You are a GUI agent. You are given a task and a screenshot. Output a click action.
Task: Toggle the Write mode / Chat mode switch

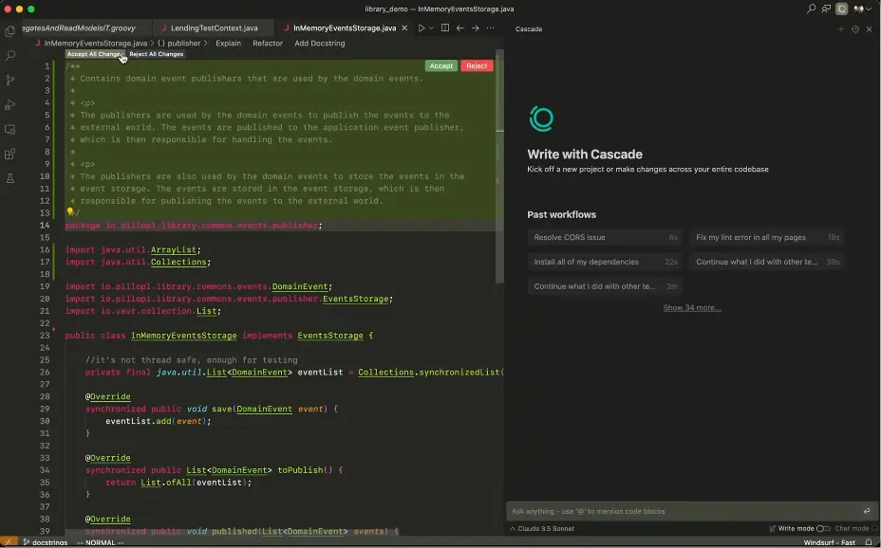point(822,528)
